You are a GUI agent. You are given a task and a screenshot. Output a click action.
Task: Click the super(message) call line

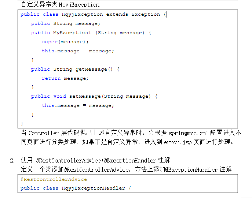(65, 42)
